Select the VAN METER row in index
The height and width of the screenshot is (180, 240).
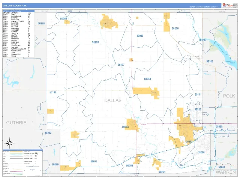[x=16, y=46]
